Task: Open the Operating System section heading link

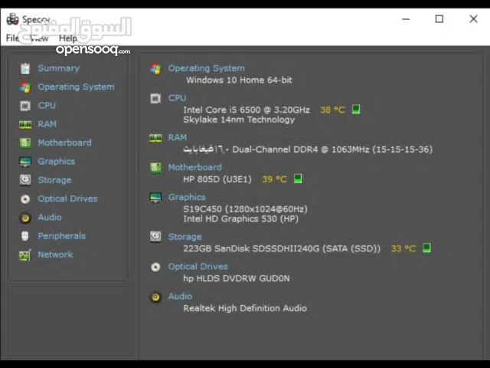Action: (206, 68)
